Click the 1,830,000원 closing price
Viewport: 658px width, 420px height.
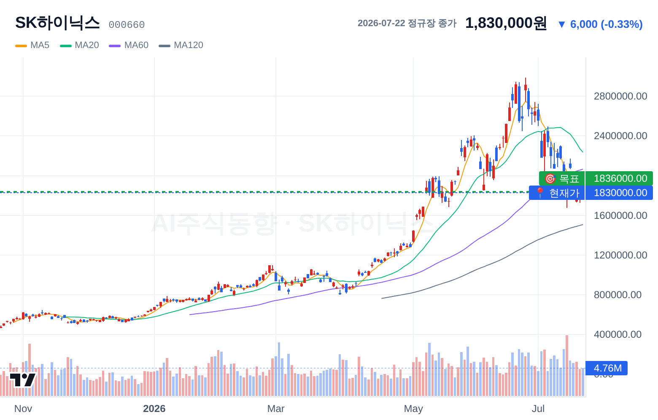pyautogui.click(x=506, y=23)
